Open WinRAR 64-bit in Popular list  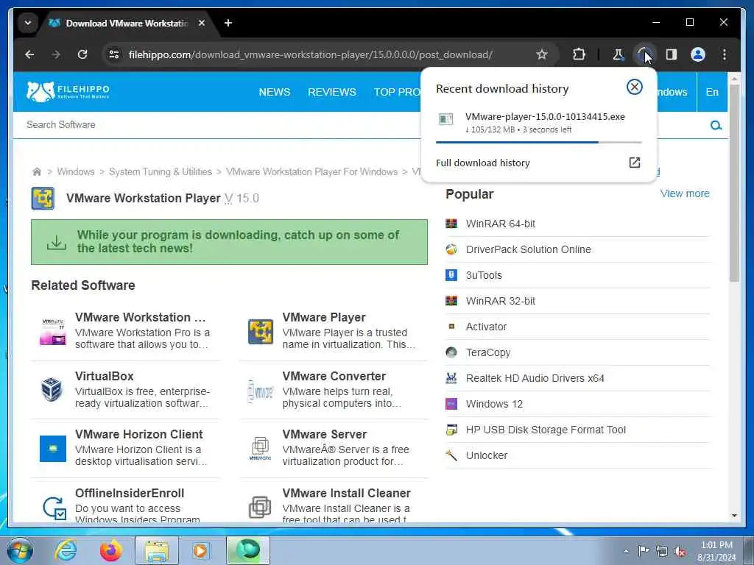pos(500,224)
